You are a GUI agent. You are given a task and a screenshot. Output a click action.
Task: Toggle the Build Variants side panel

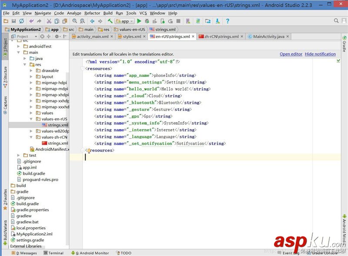[x=5, y=231]
